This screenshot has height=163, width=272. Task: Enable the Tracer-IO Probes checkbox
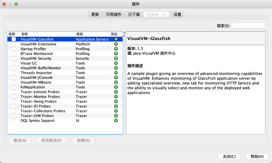click(14, 106)
